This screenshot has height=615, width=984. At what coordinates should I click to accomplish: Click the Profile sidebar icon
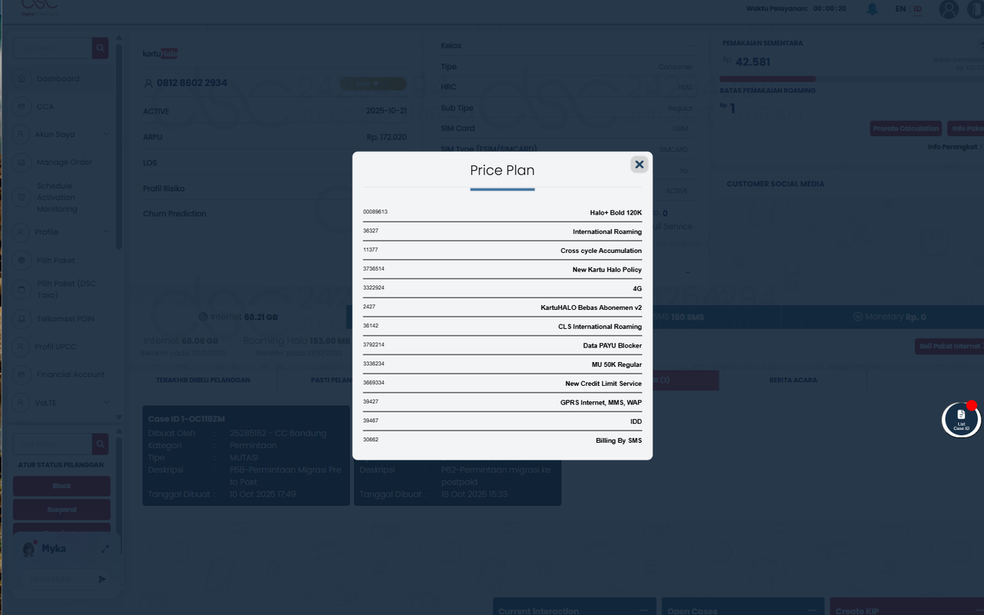22,232
